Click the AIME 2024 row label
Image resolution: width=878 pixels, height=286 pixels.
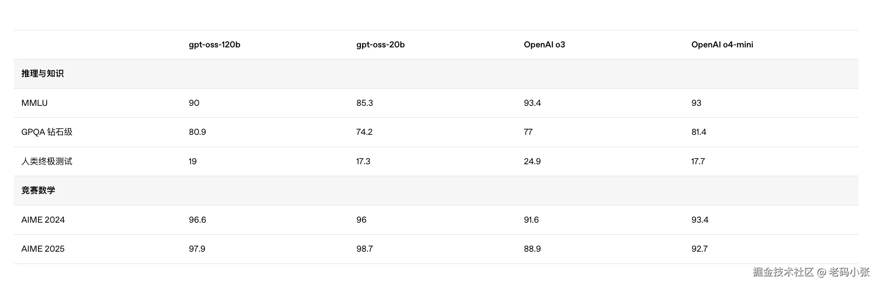[x=43, y=220]
